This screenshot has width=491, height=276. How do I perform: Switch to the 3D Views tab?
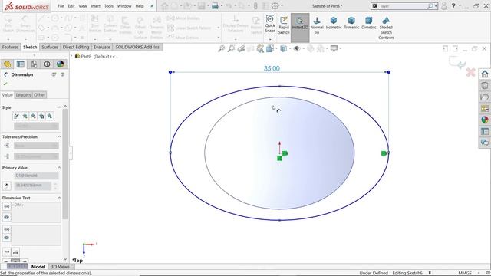(x=60, y=267)
